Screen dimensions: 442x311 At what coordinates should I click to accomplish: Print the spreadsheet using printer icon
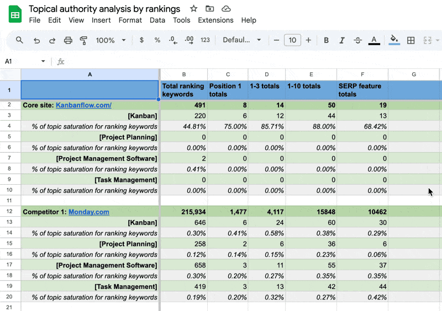tap(68, 40)
